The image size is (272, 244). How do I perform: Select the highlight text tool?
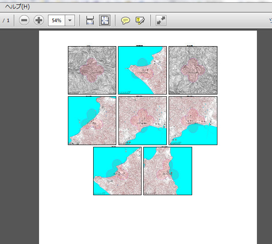click(x=140, y=20)
